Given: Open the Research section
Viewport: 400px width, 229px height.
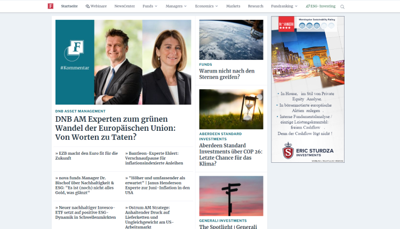Looking at the screenshot, I should point(255,6).
